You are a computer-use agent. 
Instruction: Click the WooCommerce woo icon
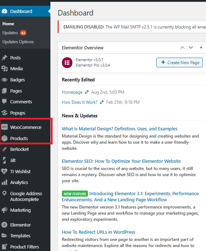click(4, 127)
